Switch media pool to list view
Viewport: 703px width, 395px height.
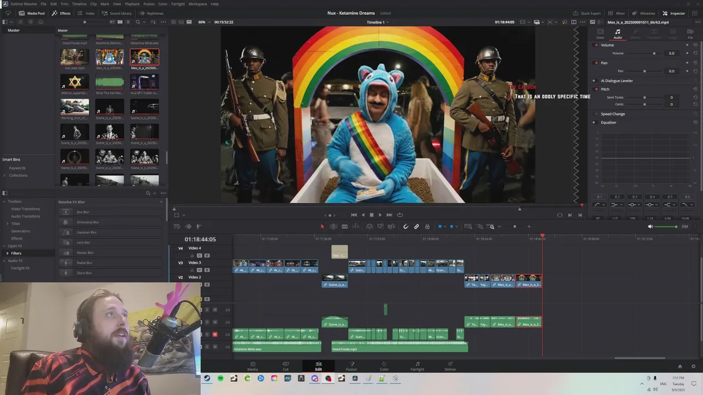(128, 22)
